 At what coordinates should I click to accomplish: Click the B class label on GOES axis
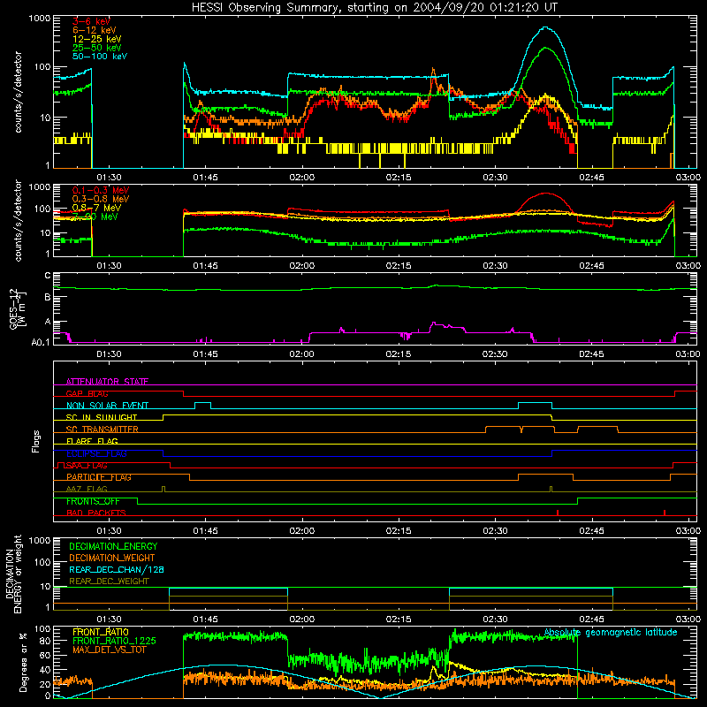point(48,297)
